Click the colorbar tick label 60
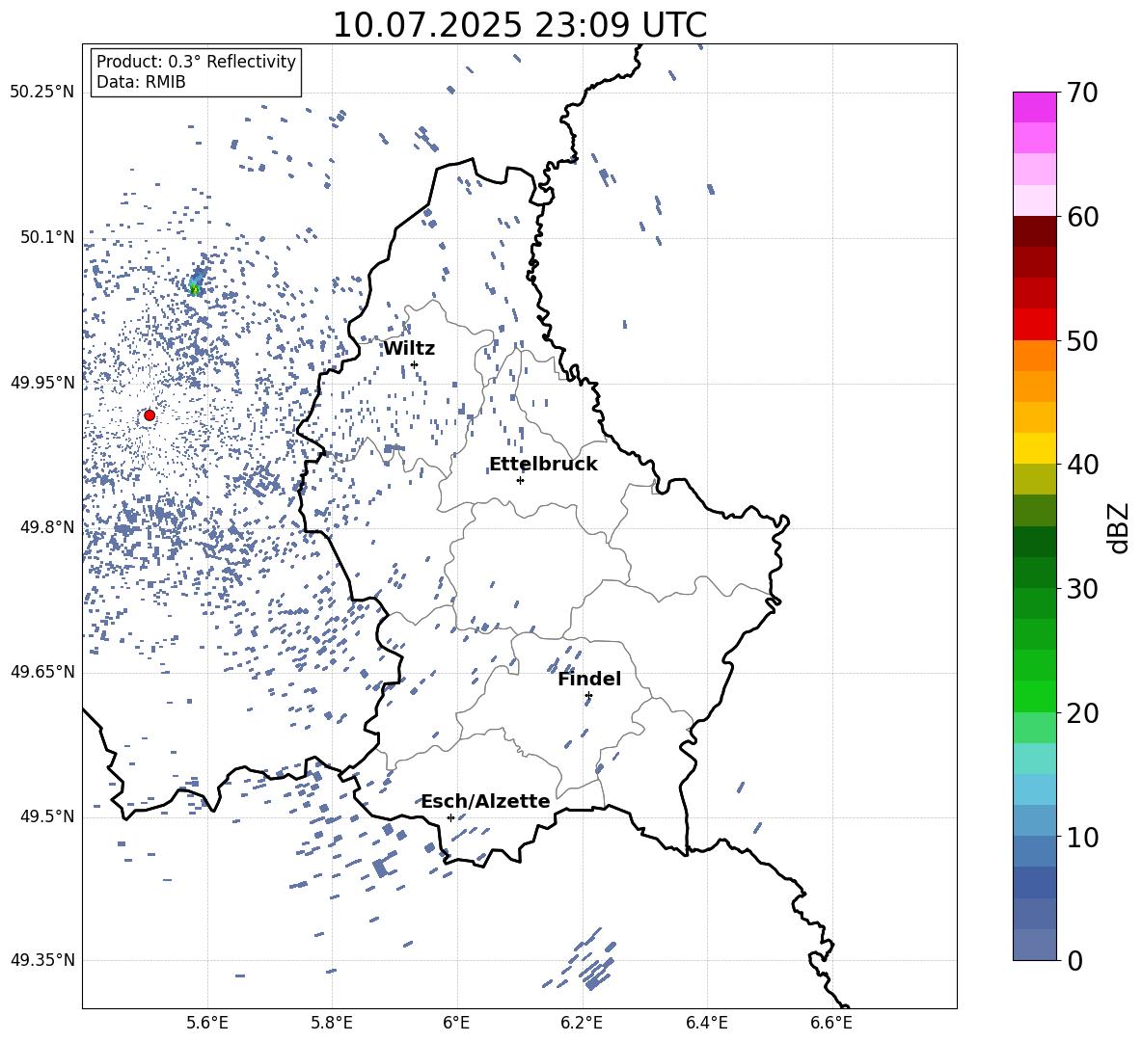 coord(1082,217)
